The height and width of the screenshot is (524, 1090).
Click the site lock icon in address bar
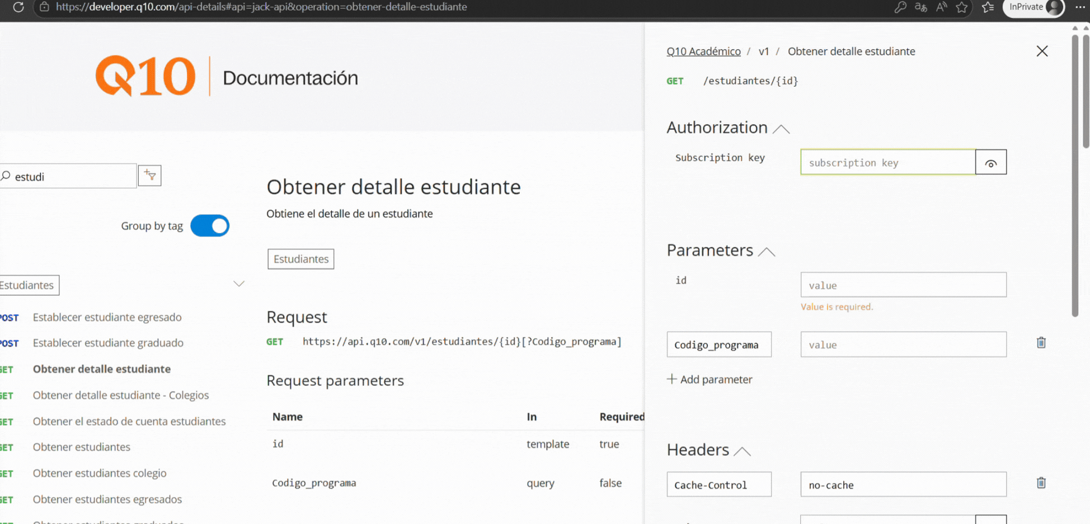[44, 7]
